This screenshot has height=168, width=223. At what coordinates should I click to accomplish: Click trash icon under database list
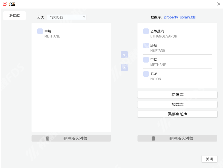153,138
